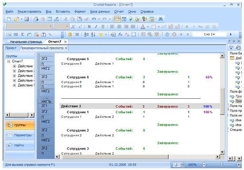The image size is (244, 170).
Task: Toggle justified text alignment
Action: (133, 27)
